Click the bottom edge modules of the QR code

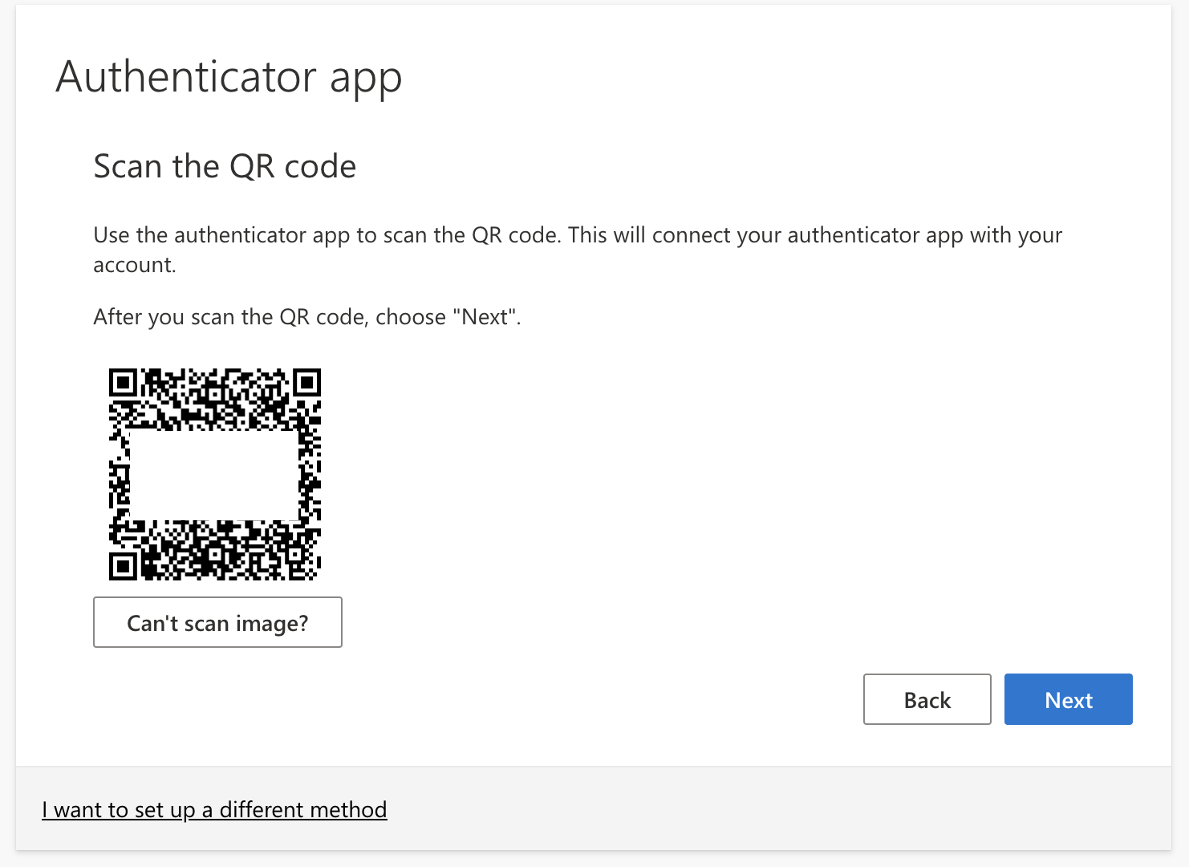pos(214,573)
